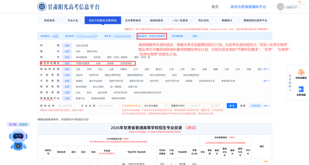Choose 地方免费医学生 plan nature

191,75
